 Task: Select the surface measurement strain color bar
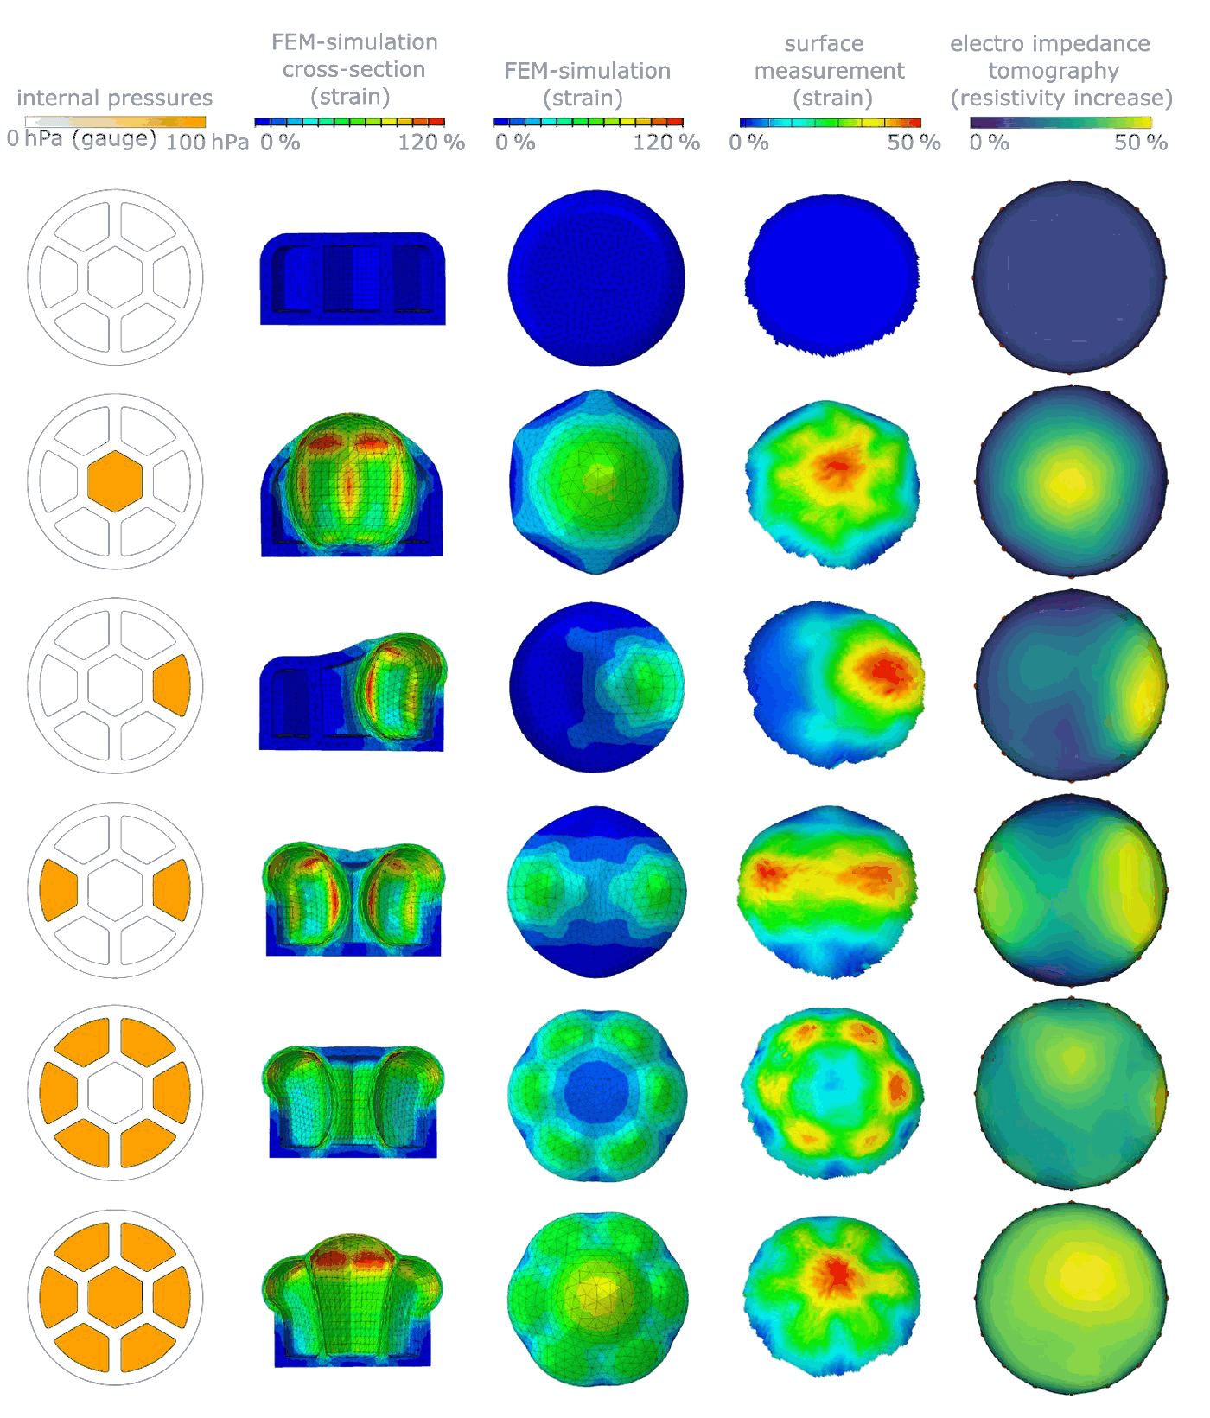830,123
